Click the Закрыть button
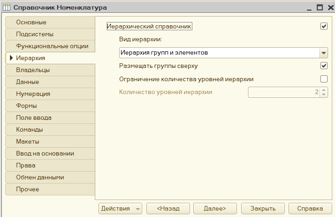Screen dimensions: 335x217 [263, 208]
